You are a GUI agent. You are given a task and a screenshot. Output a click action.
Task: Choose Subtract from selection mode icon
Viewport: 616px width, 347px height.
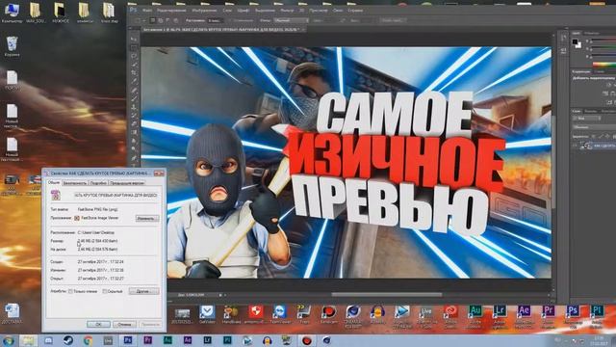(x=167, y=20)
